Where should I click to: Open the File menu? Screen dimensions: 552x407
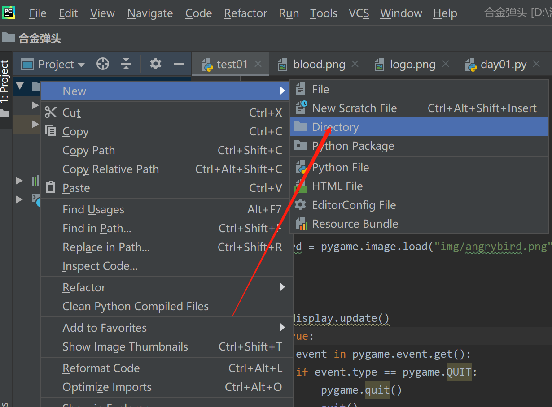pos(38,13)
